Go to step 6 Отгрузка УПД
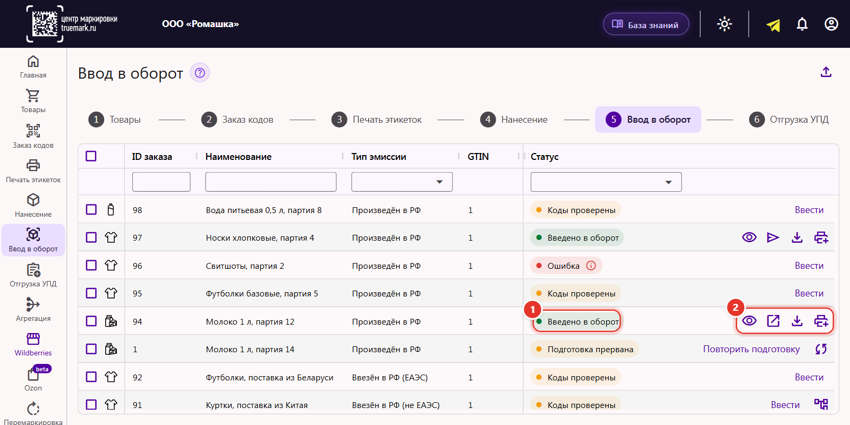The width and height of the screenshot is (850, 425). (789, 120)
